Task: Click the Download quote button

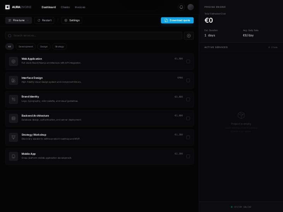Action: pyautogui.click(x=177, y=20)
